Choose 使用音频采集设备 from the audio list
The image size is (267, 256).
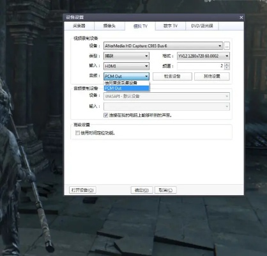[126, 83]
